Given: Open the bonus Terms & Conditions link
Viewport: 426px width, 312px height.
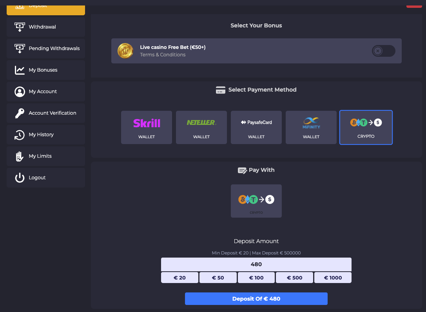Looking at the screenshot, I should pyautogui.click(x=163, y=55).
